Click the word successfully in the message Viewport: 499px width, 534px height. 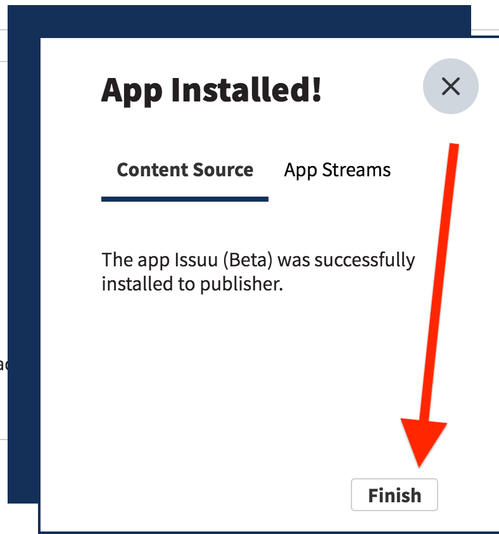[x=365, y=261]
